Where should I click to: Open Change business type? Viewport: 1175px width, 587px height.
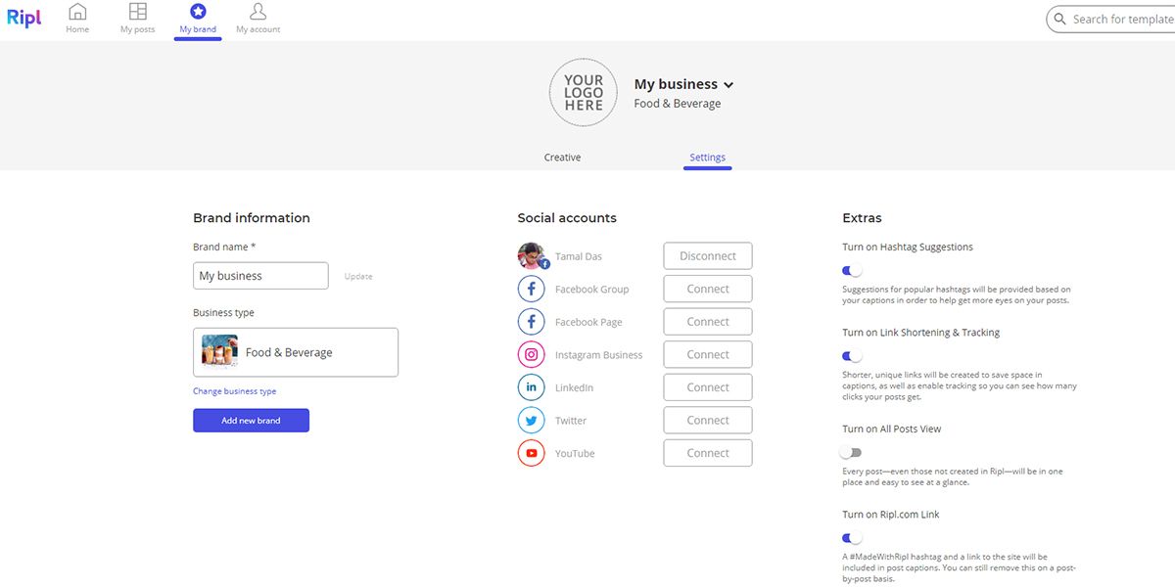point(233,390)
